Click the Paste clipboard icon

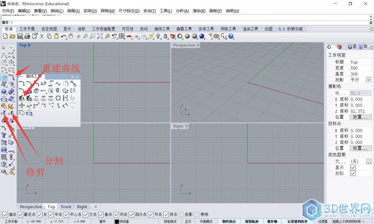(56, 36)
